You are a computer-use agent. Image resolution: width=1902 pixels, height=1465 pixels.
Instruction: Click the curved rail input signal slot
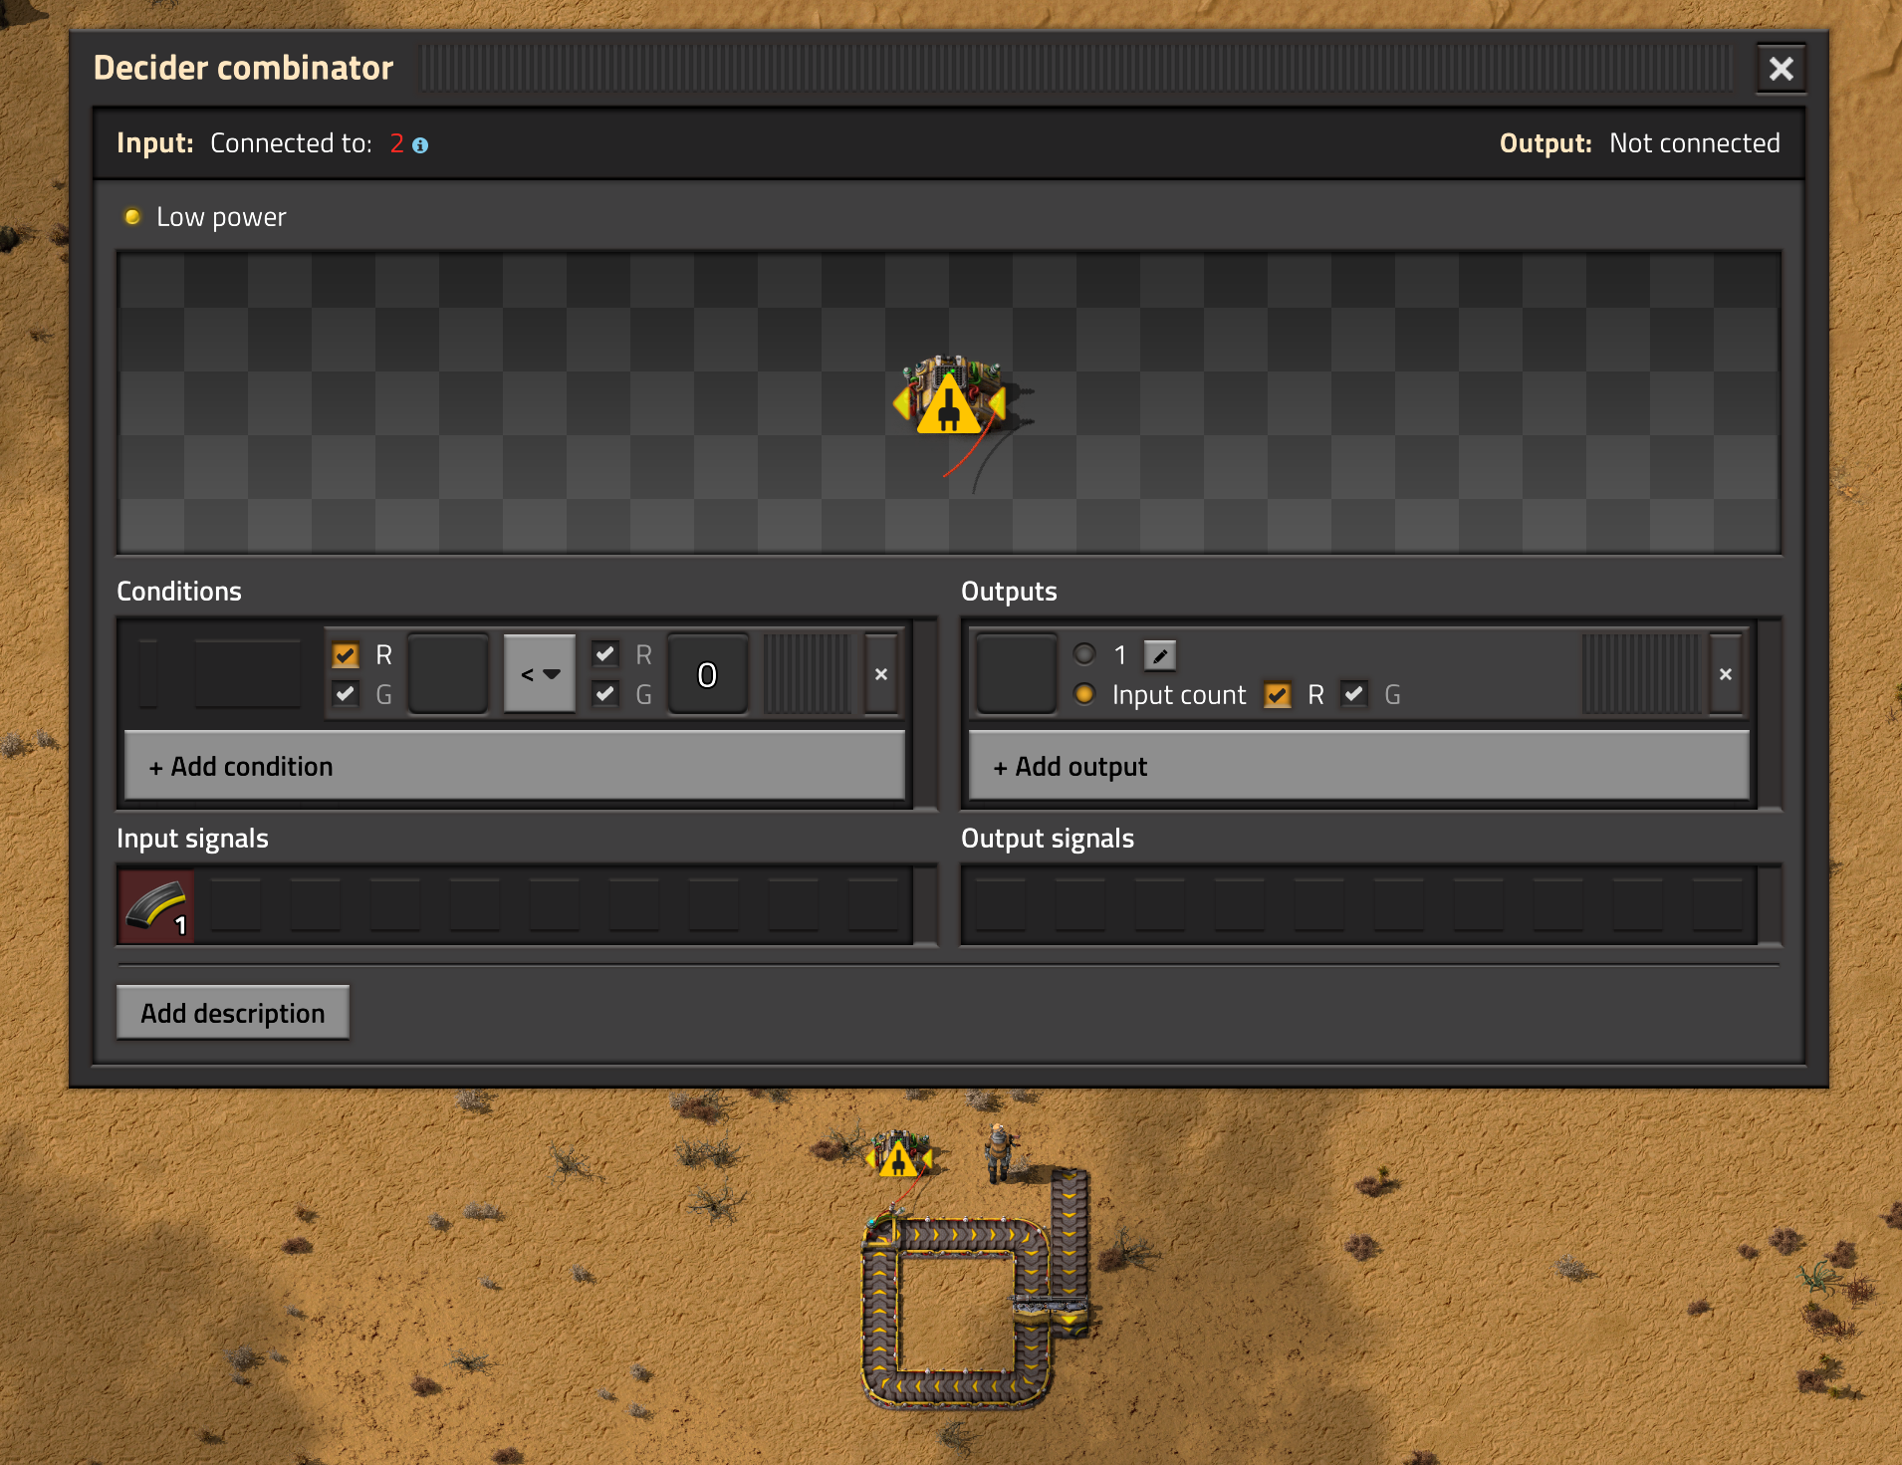click(157, 905)
